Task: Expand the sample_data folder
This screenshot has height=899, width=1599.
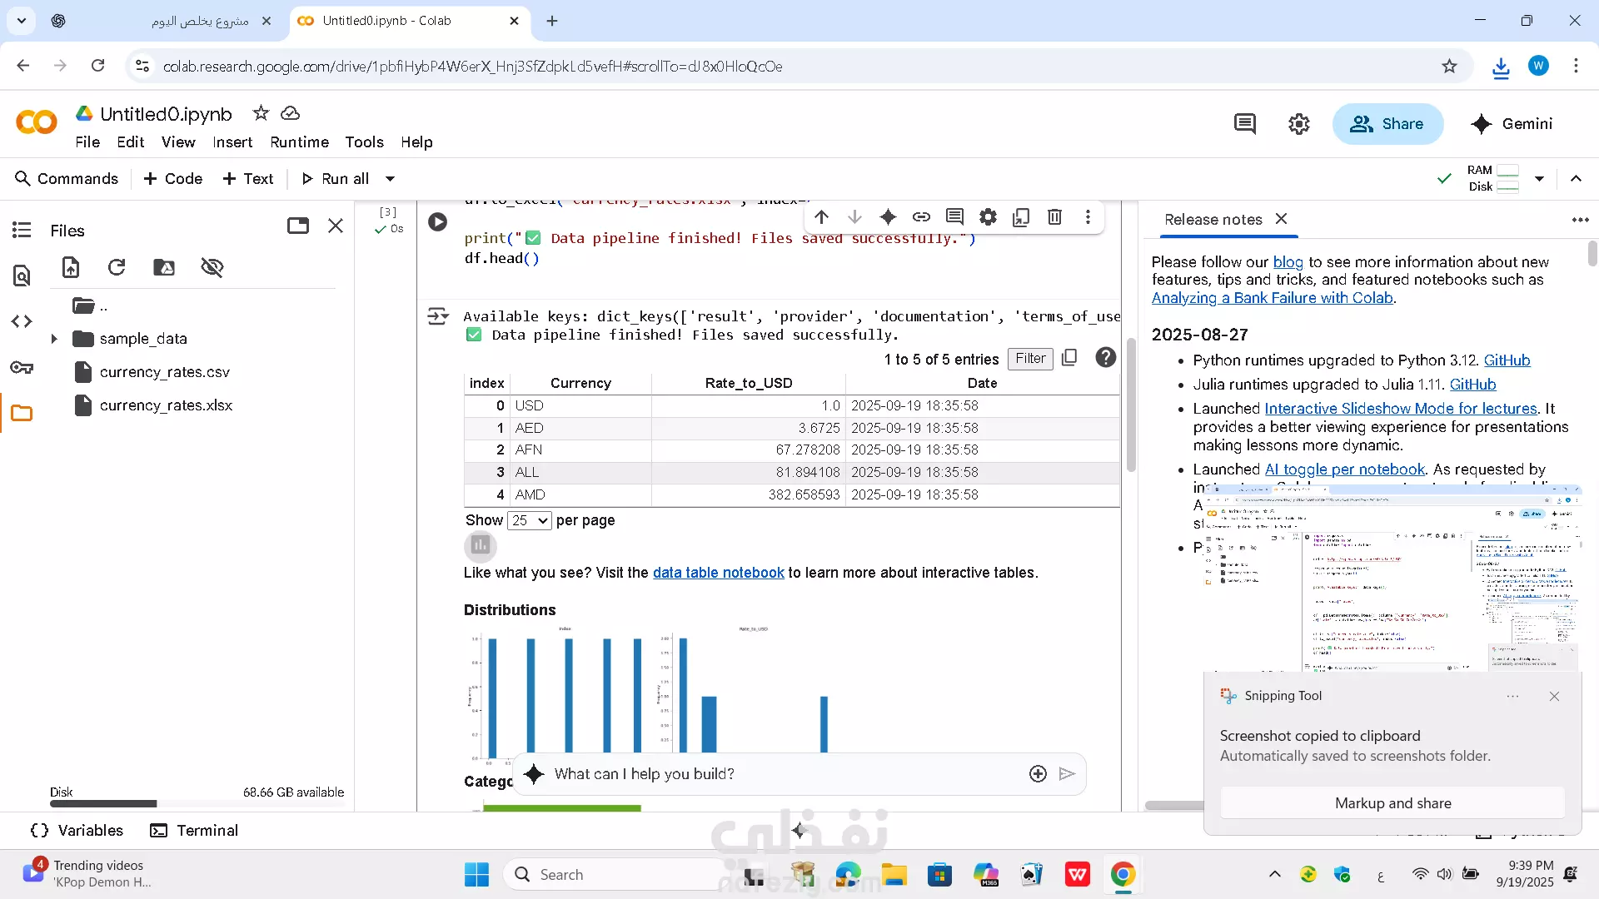Action: (x=54, y=339)
